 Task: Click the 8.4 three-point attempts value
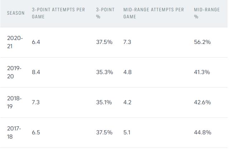pos(36,72)
